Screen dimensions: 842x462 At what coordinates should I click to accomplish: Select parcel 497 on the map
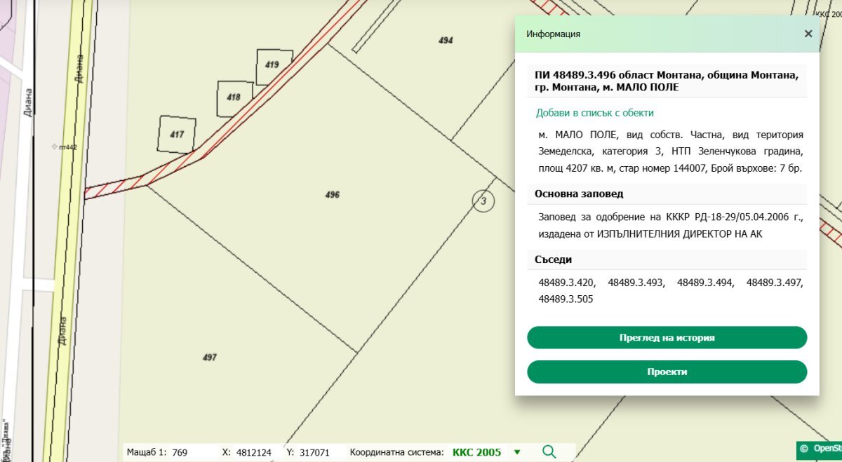pyautogui.click(x=209, y=358)
